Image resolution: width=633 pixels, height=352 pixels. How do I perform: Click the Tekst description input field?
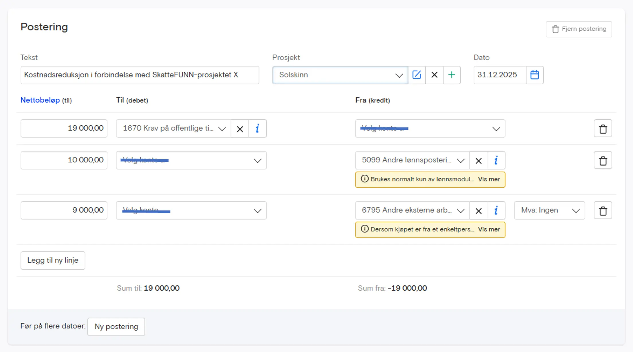[140, 75]
